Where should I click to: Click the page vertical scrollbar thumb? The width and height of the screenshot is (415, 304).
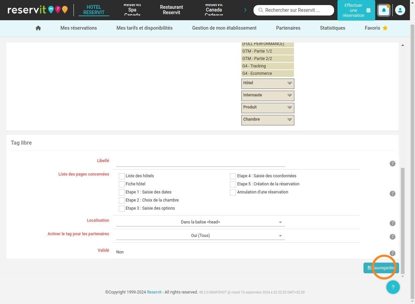click(x=412, y=162)
